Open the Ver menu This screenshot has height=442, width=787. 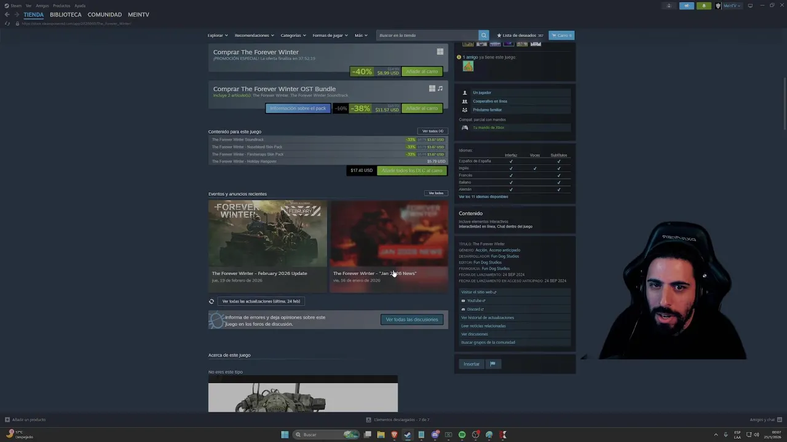point(28,6)
